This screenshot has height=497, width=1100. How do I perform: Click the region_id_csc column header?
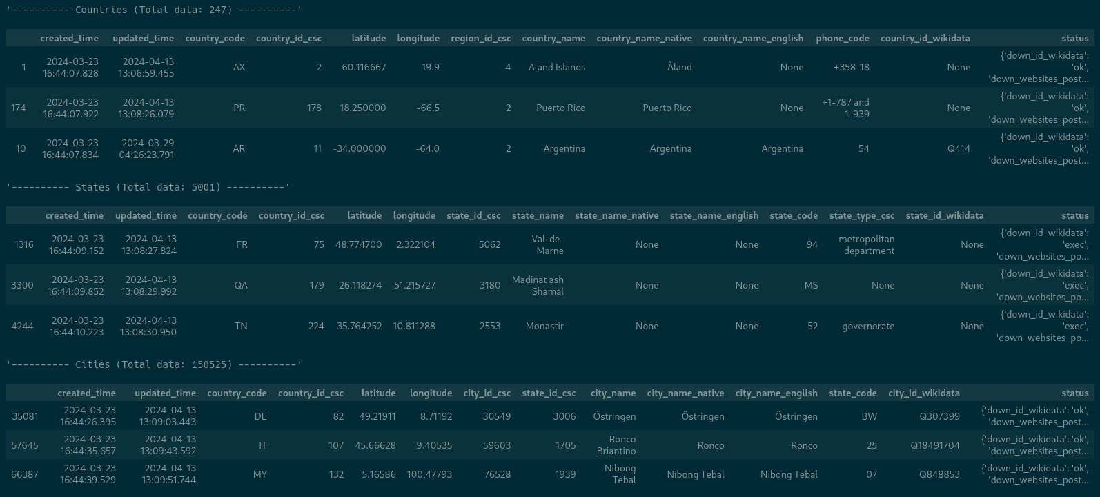480,38
